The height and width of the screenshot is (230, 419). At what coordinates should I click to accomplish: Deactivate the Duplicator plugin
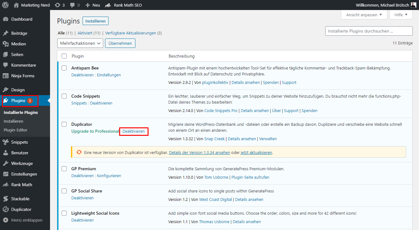coord(134,131)
